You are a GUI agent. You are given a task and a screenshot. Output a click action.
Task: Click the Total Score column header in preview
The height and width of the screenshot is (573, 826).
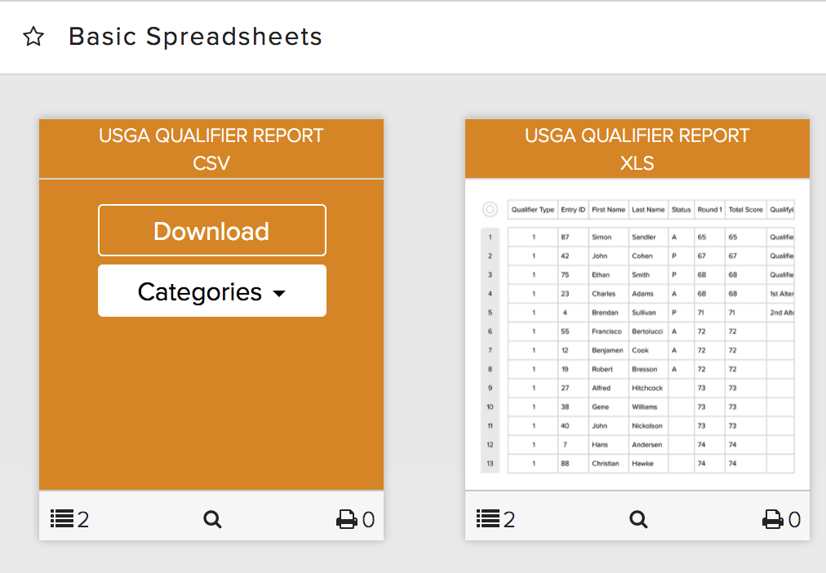click(x=745, y=210)
